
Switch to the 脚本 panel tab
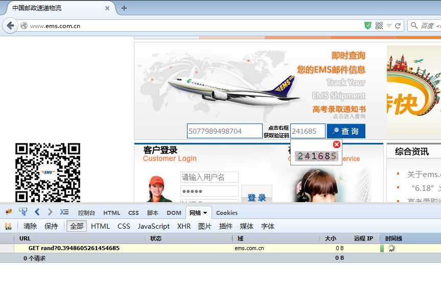click(153, 213)
